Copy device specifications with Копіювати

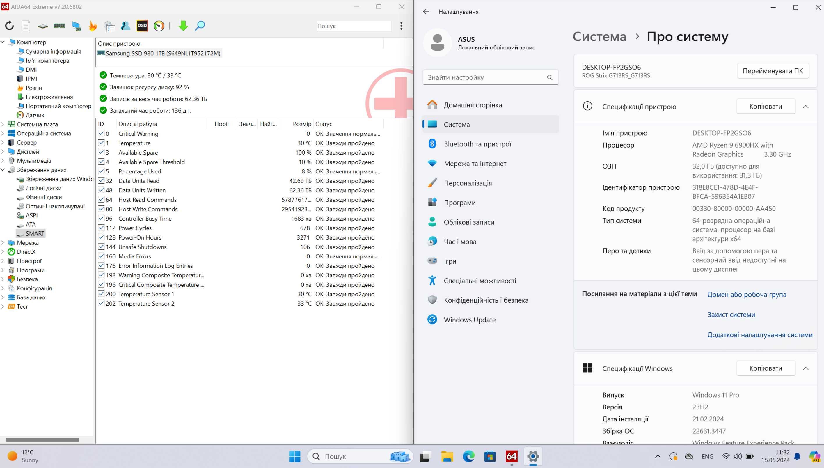point(766,107)
